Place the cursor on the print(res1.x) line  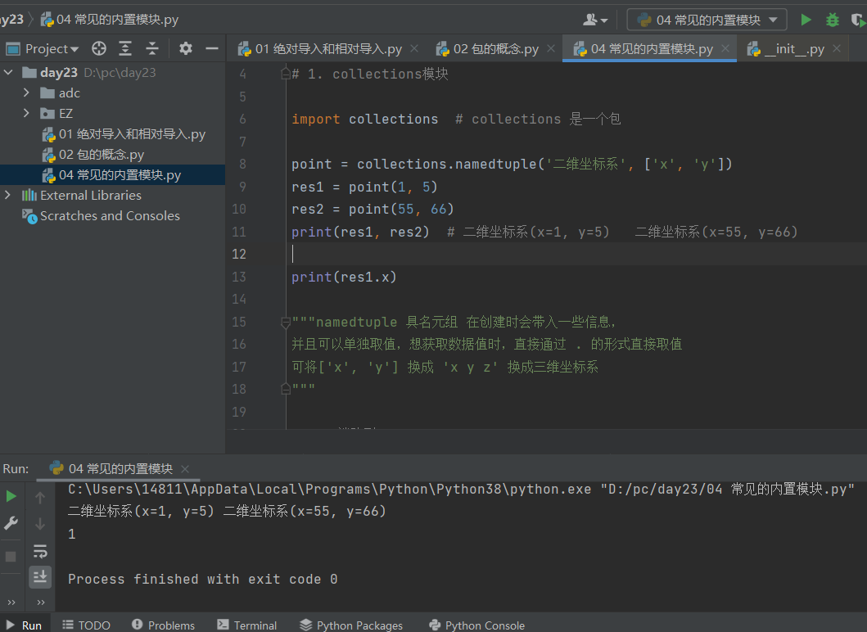(344, 277)
